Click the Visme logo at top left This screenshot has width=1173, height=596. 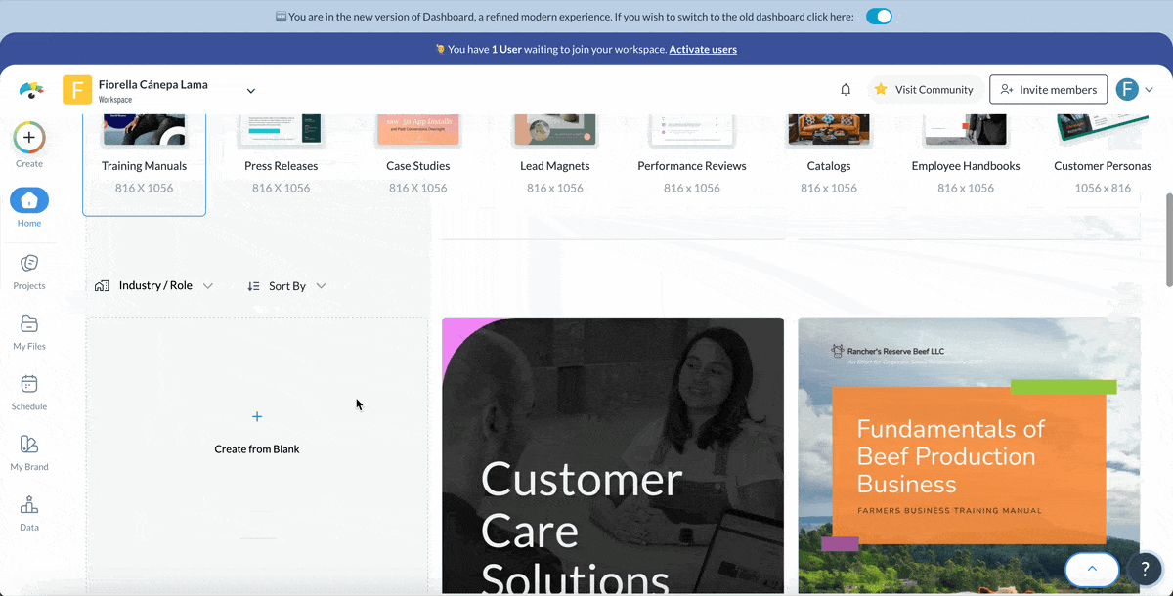(x=31, y=90)
